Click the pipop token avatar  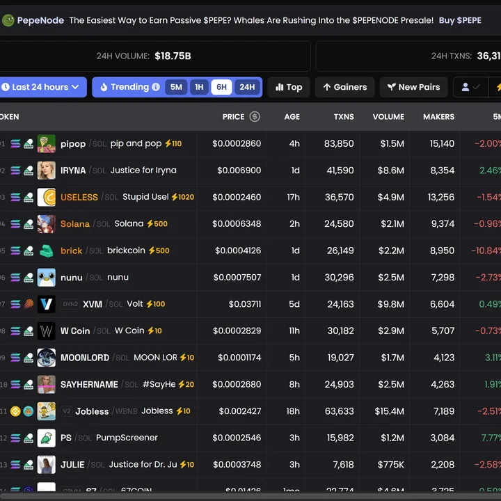click(47, 144)
